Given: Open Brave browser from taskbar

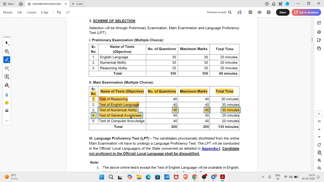Looking at the screenshot, I should click(185, 177).
